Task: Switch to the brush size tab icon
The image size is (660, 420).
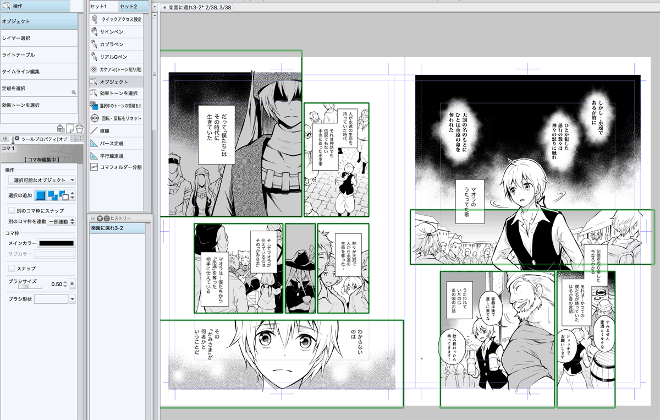Action: tap(78, 139)
